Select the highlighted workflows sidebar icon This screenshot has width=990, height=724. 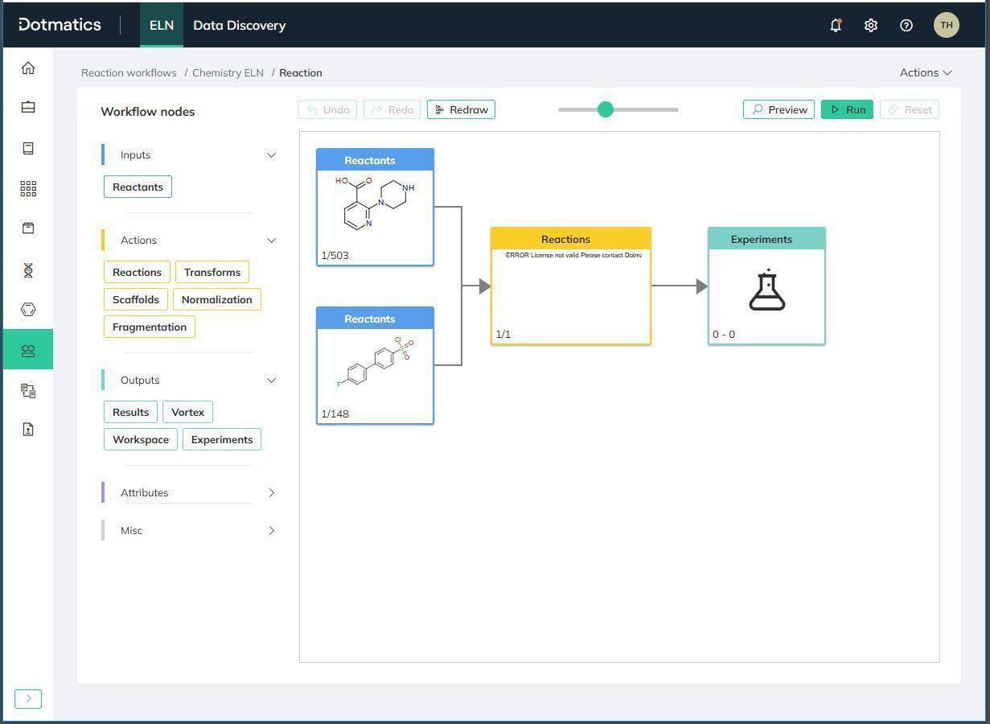click(x=28, y=349)
